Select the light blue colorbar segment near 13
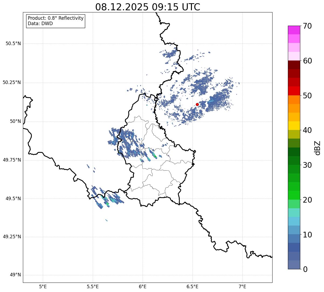Viewport: 324px width, 292px height. 294,221
